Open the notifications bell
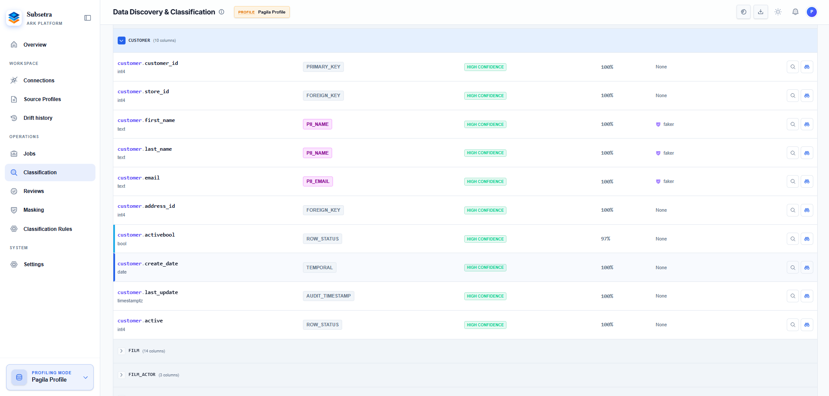 pyautogui.click(x=795, y=12)
